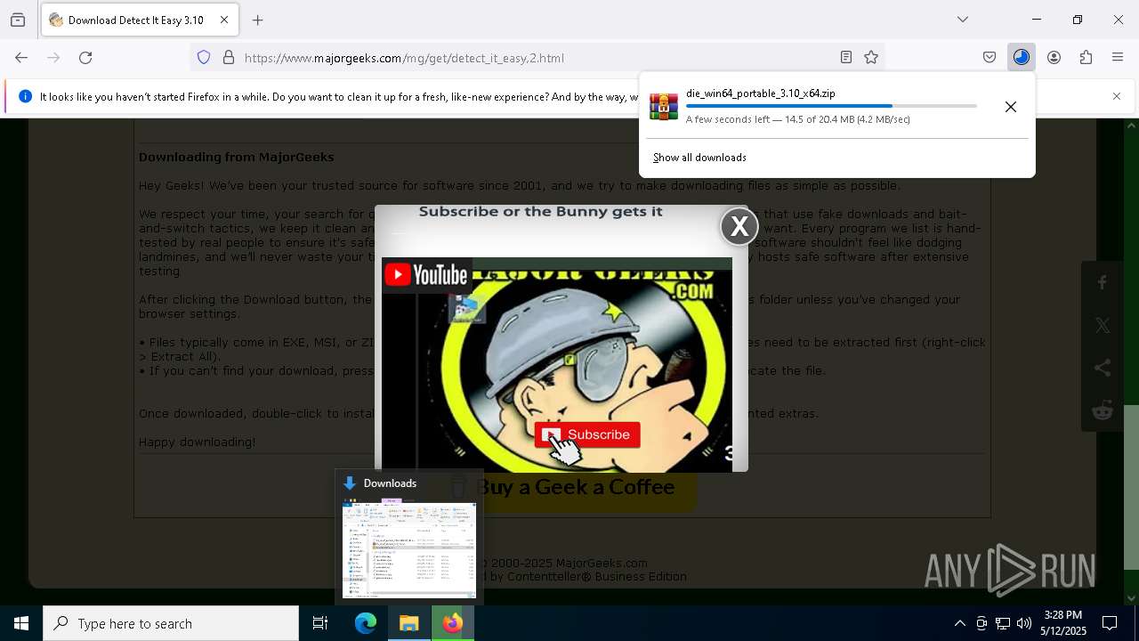Open File Explorer from taskbar

[409, 623]
